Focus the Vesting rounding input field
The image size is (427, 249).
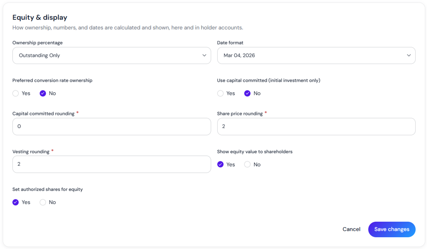point(112,164)
